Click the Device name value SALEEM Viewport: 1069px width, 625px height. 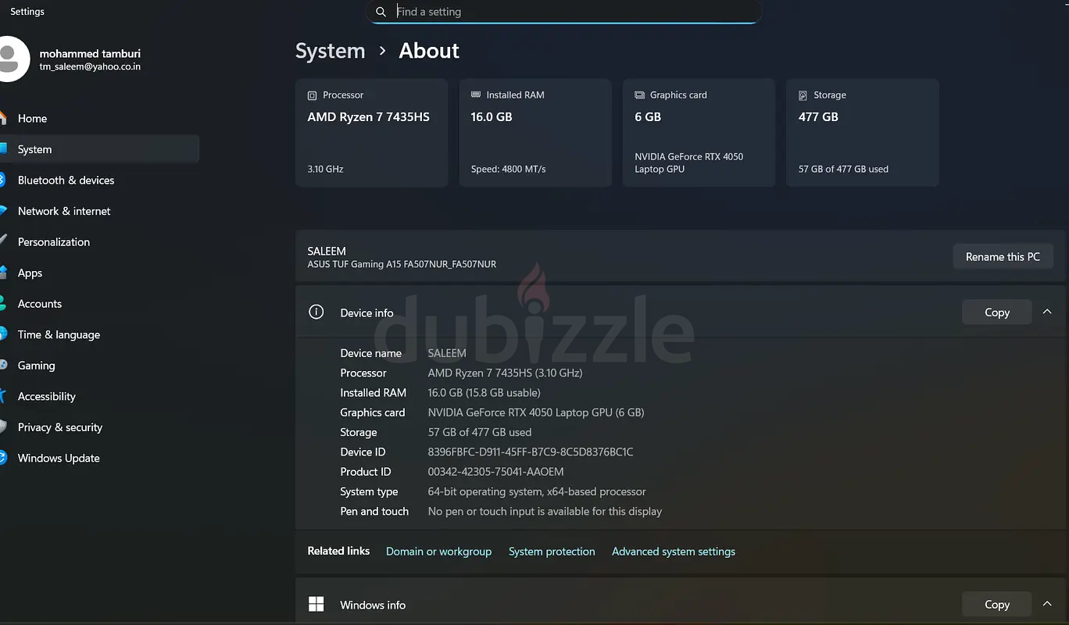pyautogui.click(x=447, y=353)
